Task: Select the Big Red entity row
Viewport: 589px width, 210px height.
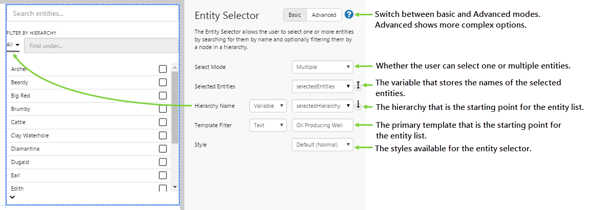Action: click(x=89, y=96)
